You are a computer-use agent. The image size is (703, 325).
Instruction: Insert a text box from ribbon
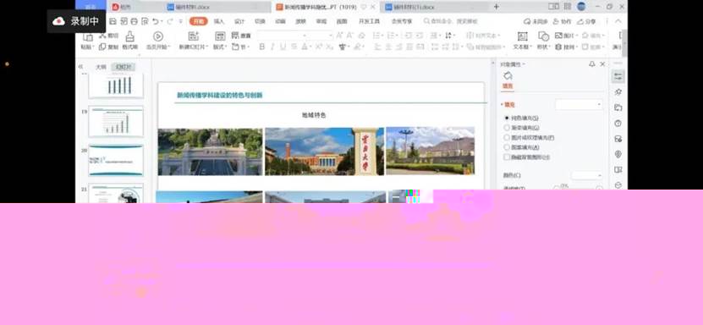522,36
